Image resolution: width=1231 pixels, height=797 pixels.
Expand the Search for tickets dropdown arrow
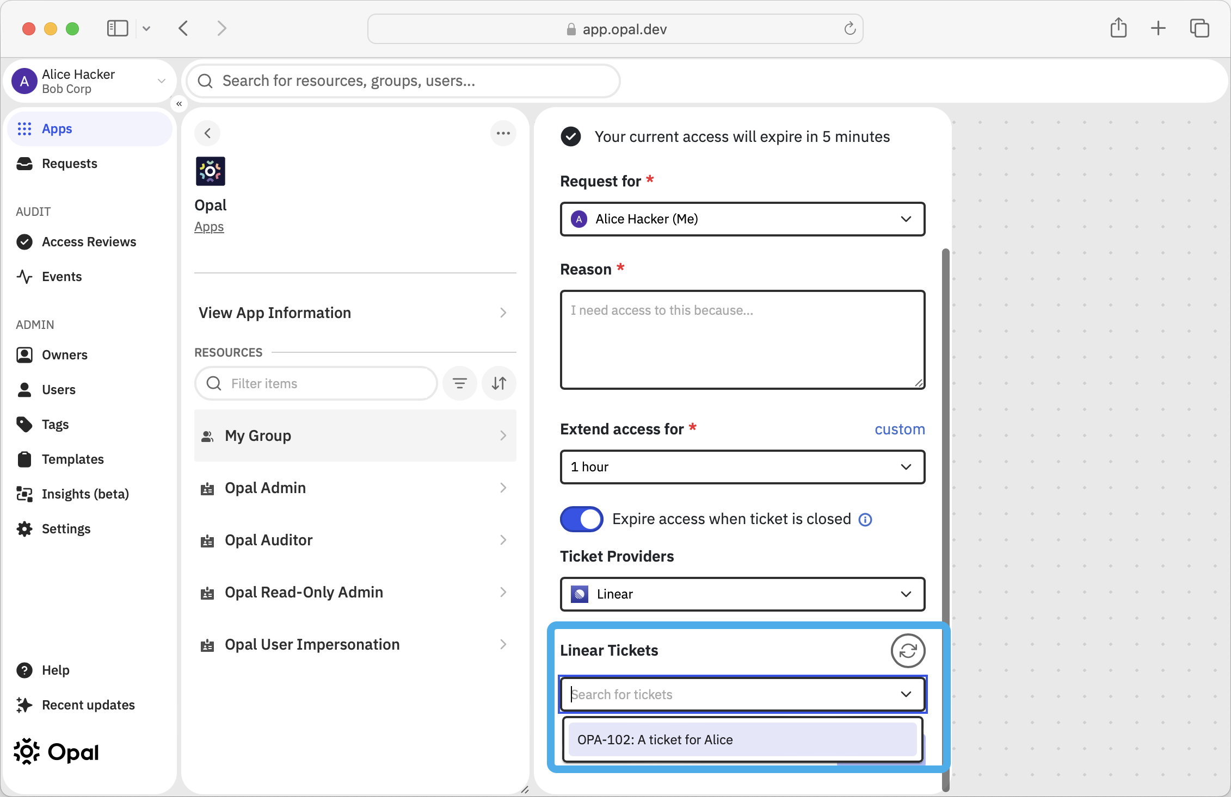pyautogui.click(x=906, y=694)
